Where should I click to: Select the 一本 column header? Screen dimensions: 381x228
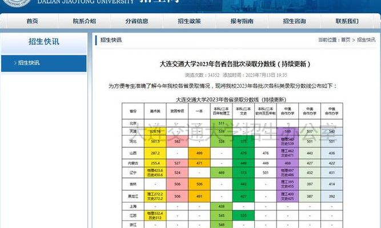click(x=199, y=111)
